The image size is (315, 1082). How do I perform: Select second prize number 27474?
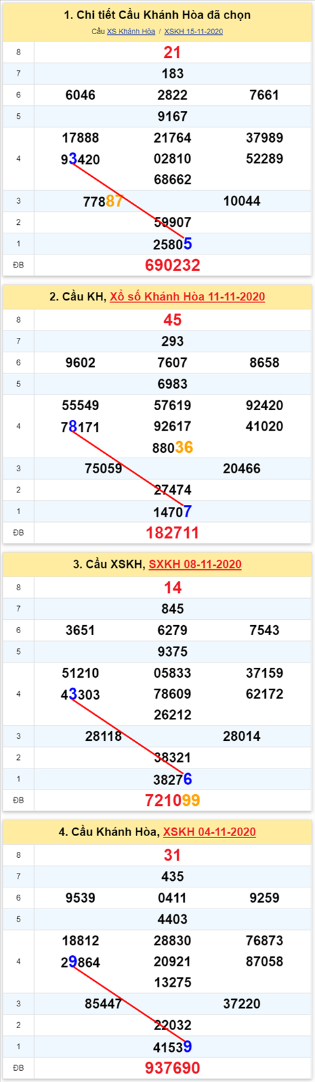(173, 490)
